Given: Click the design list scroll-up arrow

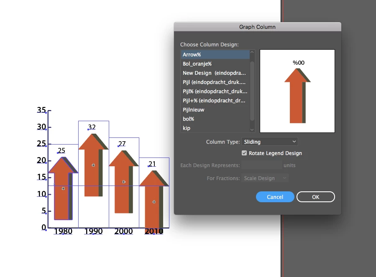Looking at the screenshot, I should point(252,52).
